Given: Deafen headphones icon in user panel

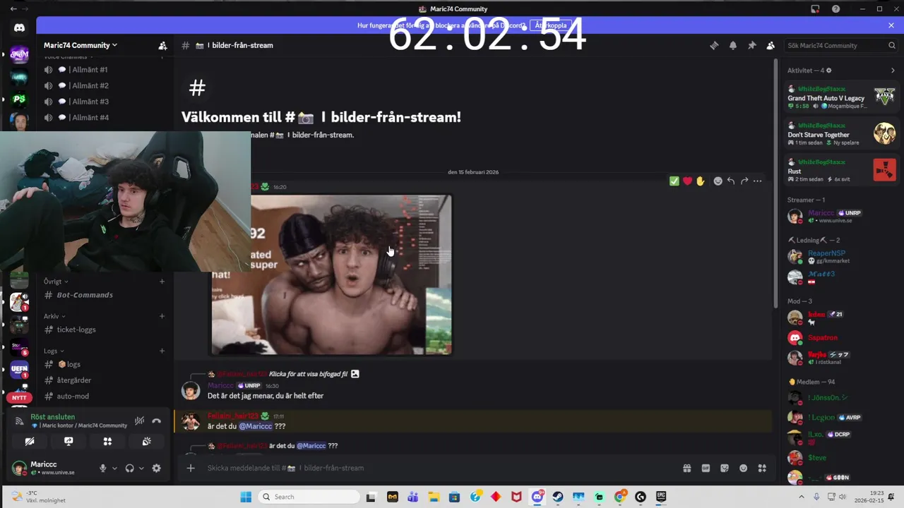Looking at the screenshot, I should [129, 468].
